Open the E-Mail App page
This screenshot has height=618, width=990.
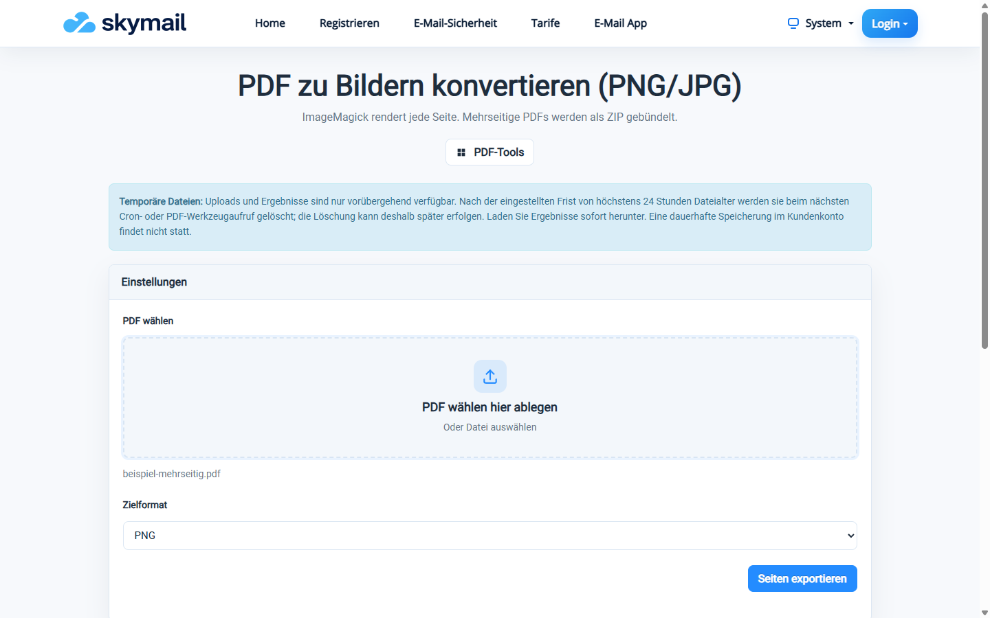(621, 23)
